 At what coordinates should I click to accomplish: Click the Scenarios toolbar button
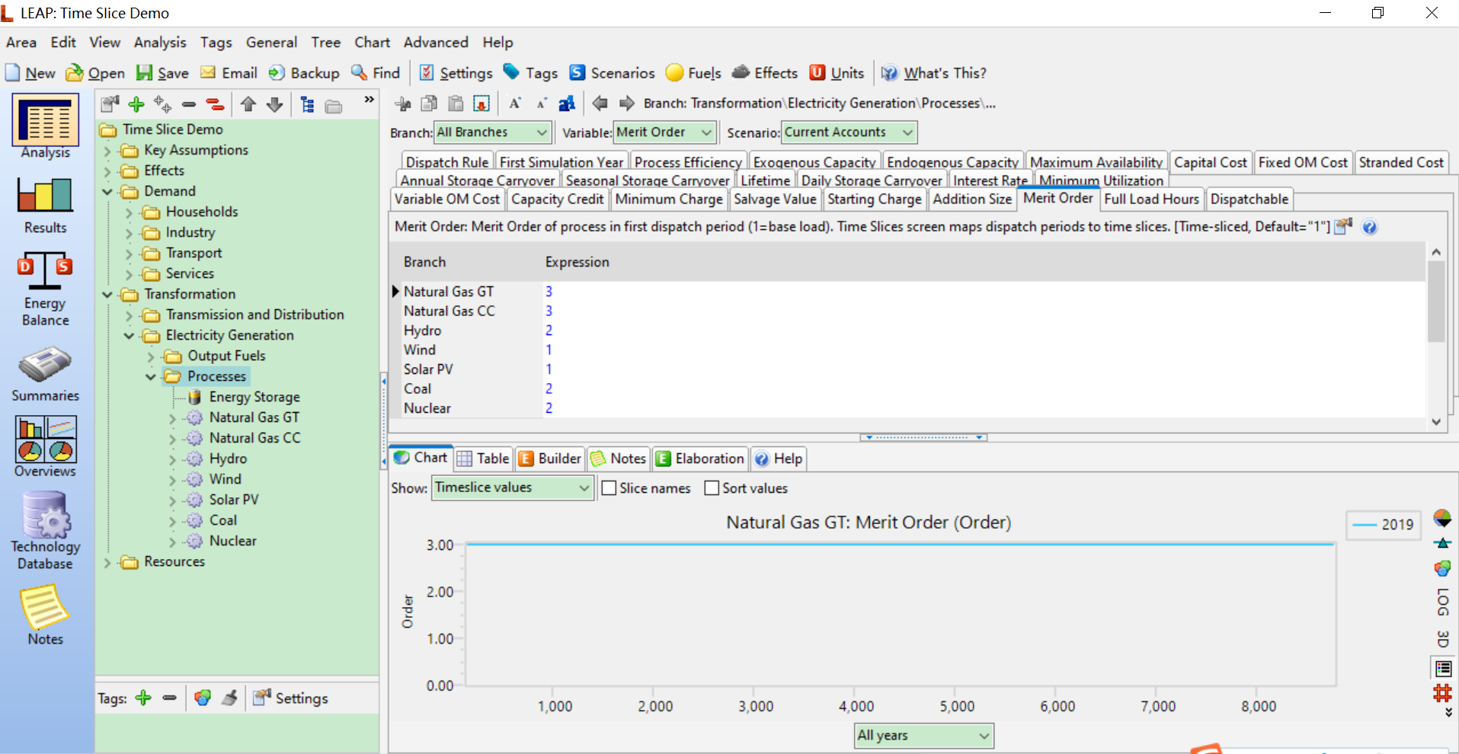[x=612, y=73]
